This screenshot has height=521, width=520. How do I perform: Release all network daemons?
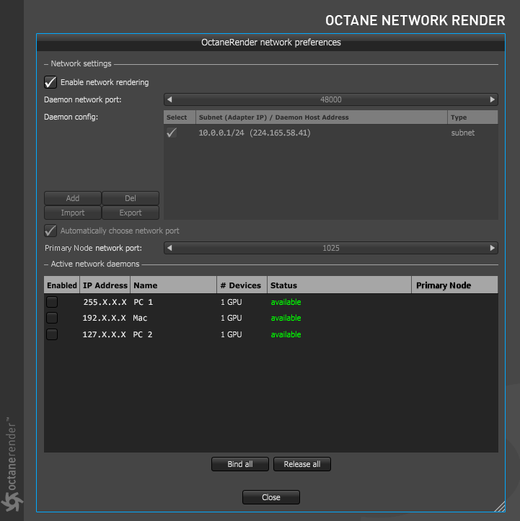click(302, 464)
